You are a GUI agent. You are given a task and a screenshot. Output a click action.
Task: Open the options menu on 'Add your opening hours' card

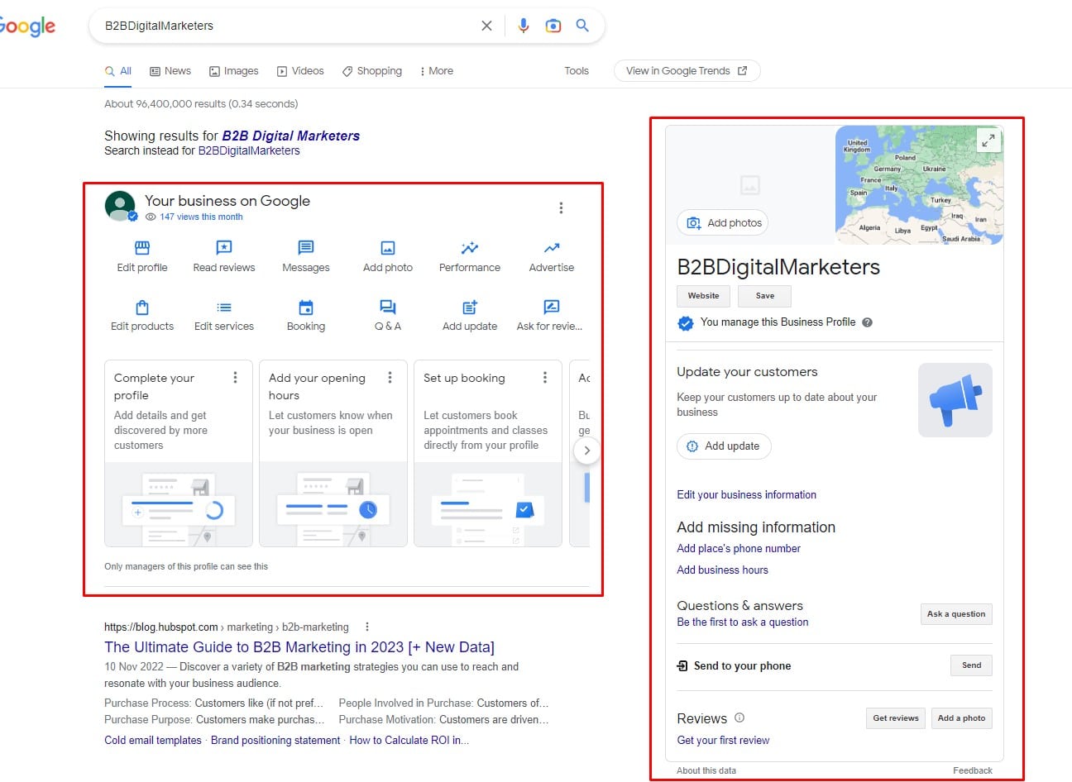[x=390, y=377]
